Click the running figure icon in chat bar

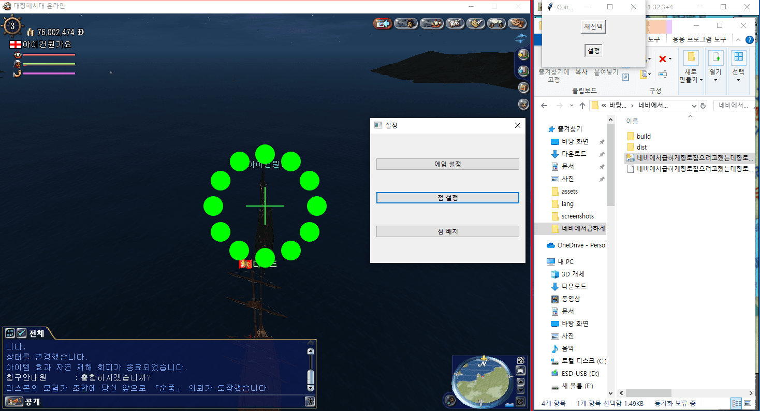(x=310, y=401)
